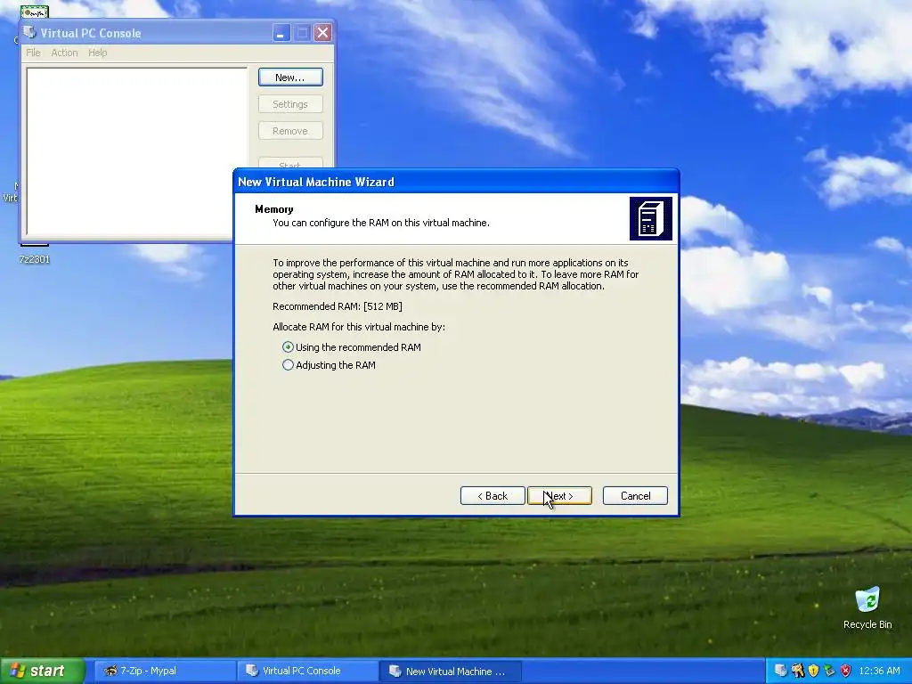912x684 pixels.
Task: Click Recommended RAM: [512 MB] text
Action: (x=338, y=306)
